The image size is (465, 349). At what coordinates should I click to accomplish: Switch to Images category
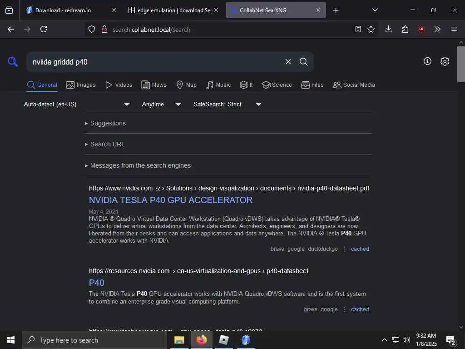pos(81,85)
